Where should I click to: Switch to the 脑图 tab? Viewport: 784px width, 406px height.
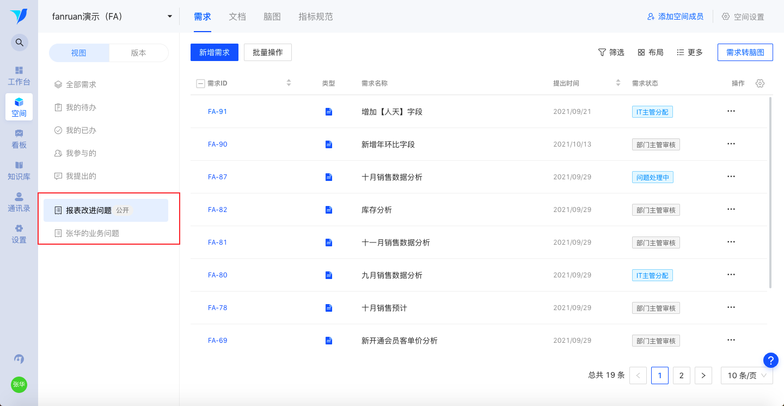pos(272,16)
